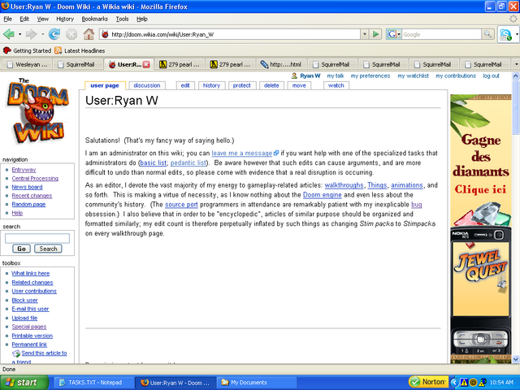Open the File menu

[x=7, y=19]
